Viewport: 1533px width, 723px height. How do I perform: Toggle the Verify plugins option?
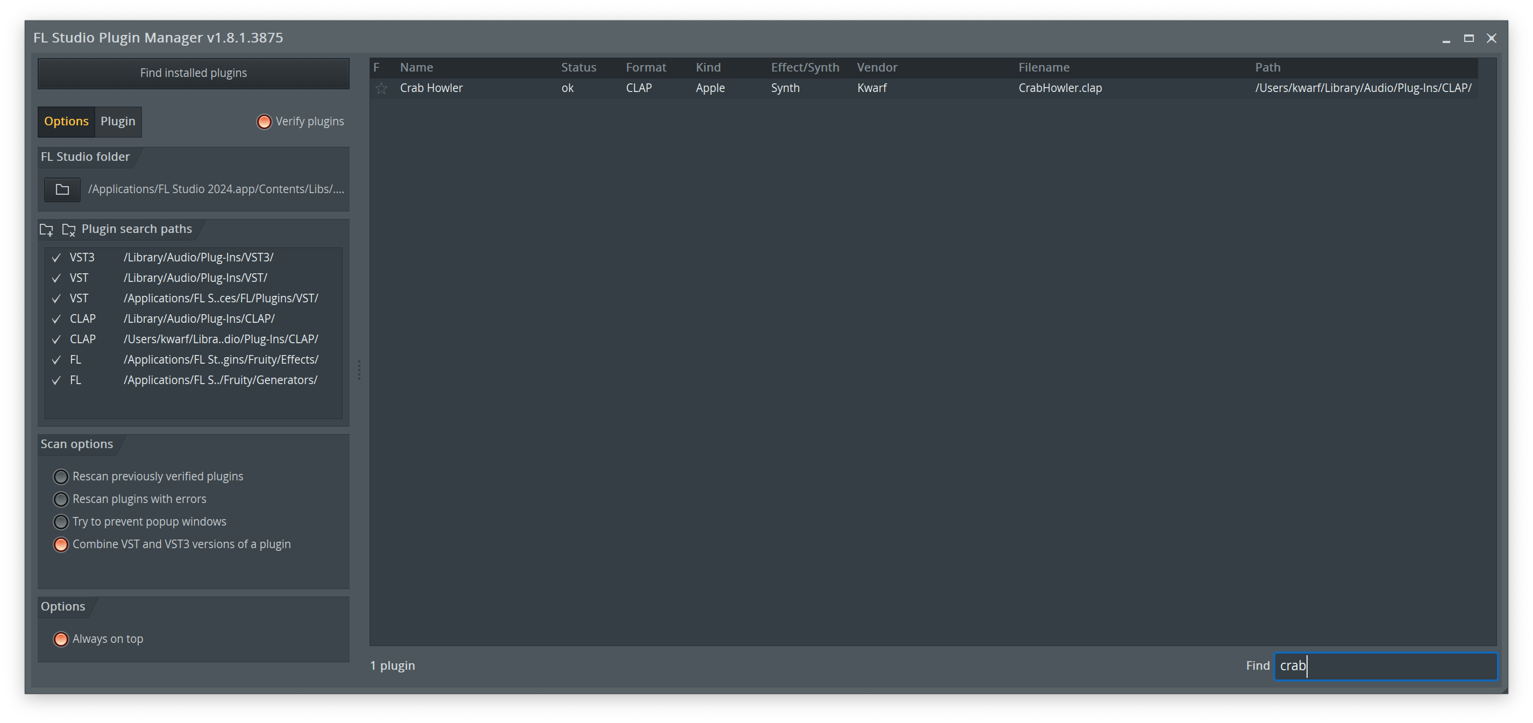tap(264, 122)
